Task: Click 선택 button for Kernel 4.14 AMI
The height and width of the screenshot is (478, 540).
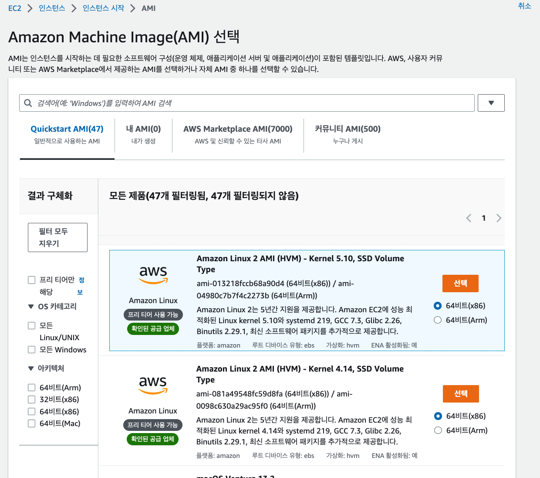Action: pos(461,394)
